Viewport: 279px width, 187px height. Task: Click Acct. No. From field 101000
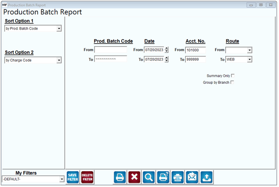(x=195, y=50)
